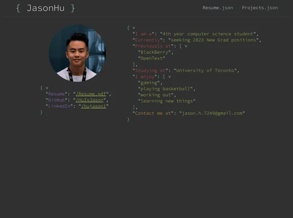
Task: Click the jason.h.7249@gmail.com email address
Action: pyautogui.click(x=212, y=113)
